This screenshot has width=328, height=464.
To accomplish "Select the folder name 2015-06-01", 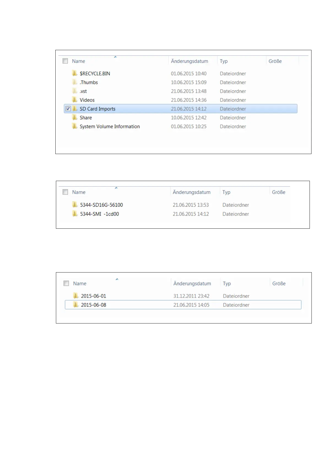I will pos(93,296).
